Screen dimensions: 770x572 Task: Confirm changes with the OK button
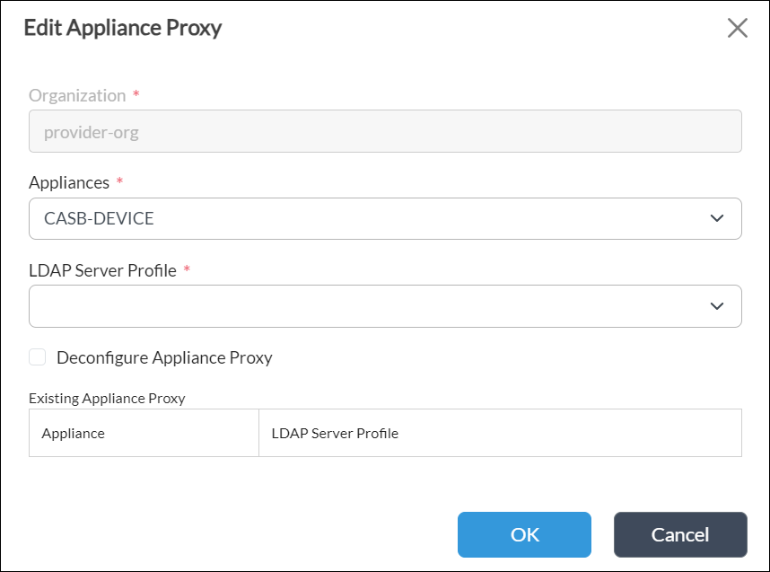pos(525,534)
